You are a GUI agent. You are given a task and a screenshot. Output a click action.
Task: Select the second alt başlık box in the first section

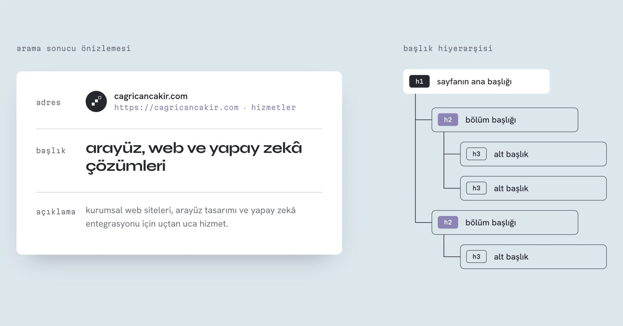(533, 188)
